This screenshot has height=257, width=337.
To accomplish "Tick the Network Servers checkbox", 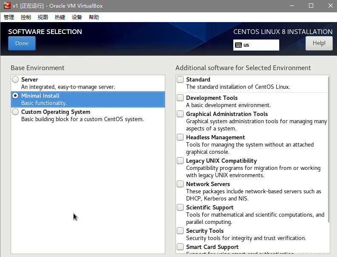I will pyautogui.click(x=180, y=184).
